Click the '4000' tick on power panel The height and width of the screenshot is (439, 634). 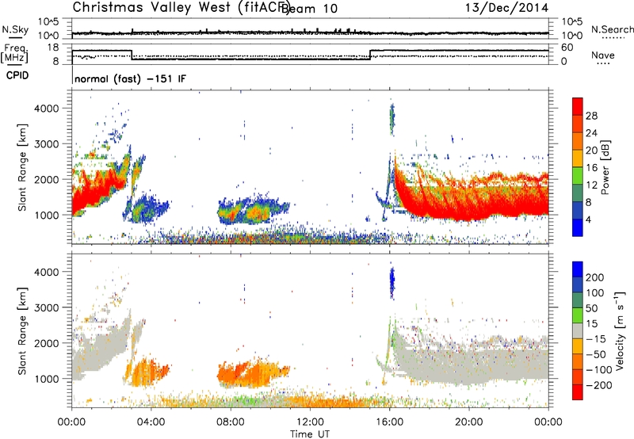pos(47,109)
